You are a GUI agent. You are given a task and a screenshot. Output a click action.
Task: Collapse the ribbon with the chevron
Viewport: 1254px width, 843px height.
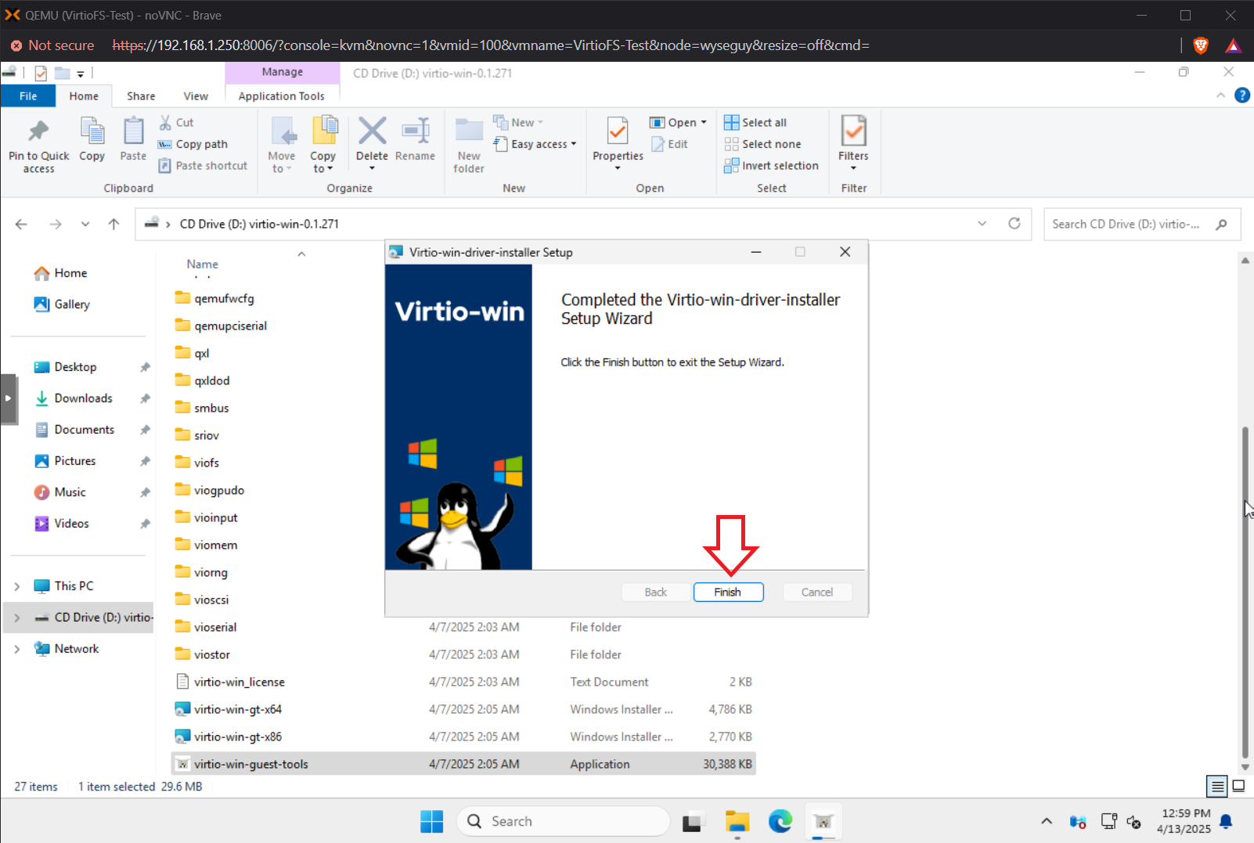1220,95
